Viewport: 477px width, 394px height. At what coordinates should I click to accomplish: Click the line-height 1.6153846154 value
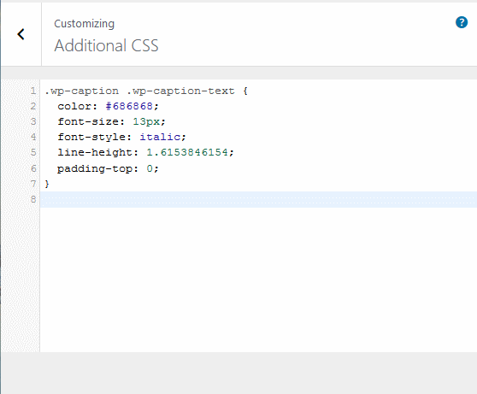tap(187, 152)
